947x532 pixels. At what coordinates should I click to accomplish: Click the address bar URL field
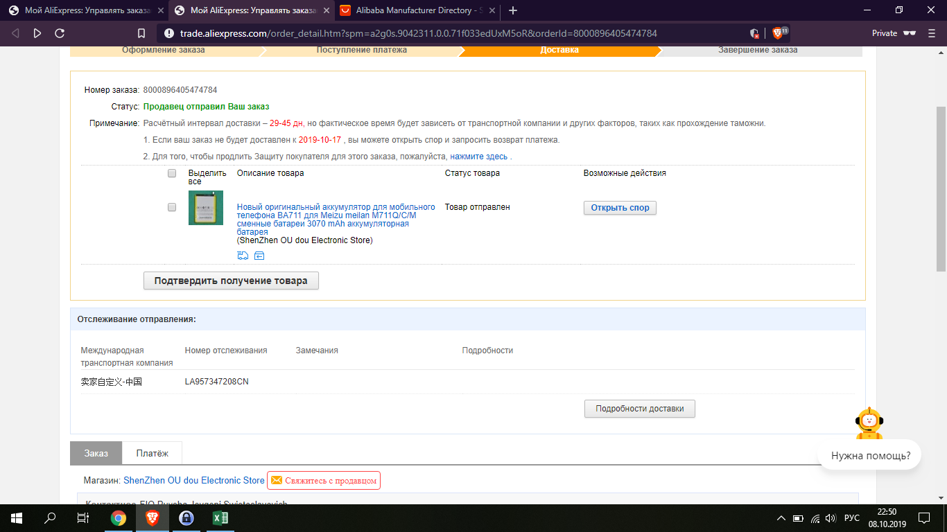click(x=458, y=33)
